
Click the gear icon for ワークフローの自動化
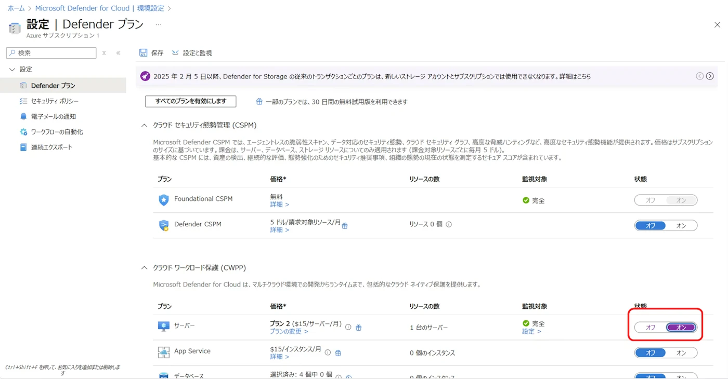[23, 132]
